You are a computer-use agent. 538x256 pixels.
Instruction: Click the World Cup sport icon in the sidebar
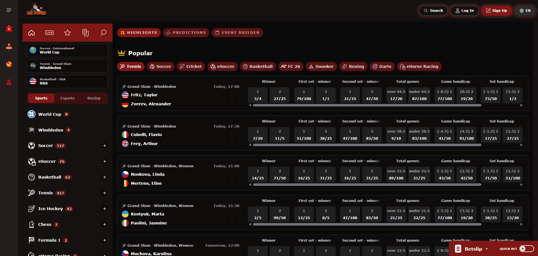pos(32,114)
